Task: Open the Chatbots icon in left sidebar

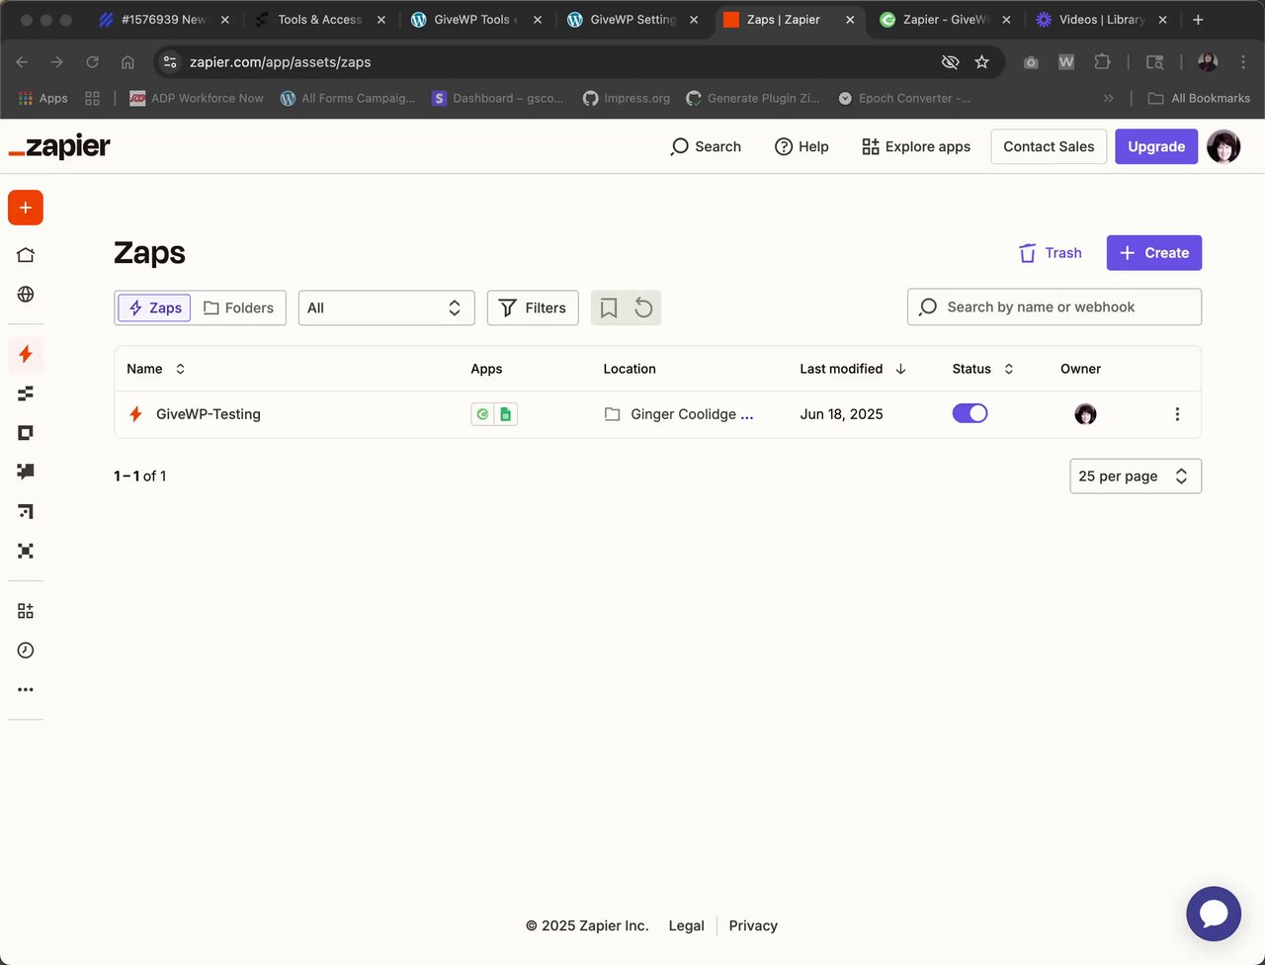Action: [26, 472]
